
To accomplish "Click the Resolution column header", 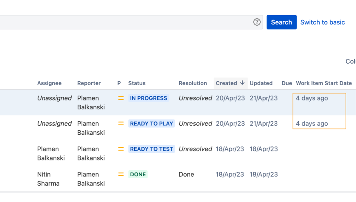I will [x=193, y=83].
